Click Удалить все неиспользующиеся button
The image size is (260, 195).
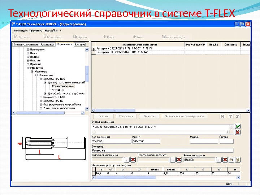tap(185, 116)
